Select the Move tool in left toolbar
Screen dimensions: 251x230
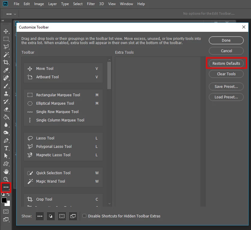coord(6,31)
